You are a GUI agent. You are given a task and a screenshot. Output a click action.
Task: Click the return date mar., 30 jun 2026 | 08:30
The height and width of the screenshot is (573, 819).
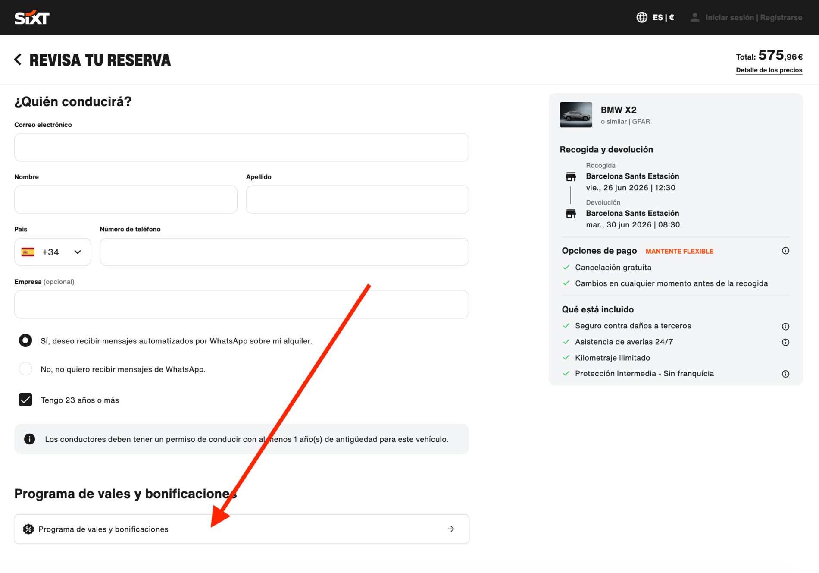[633, 225]
